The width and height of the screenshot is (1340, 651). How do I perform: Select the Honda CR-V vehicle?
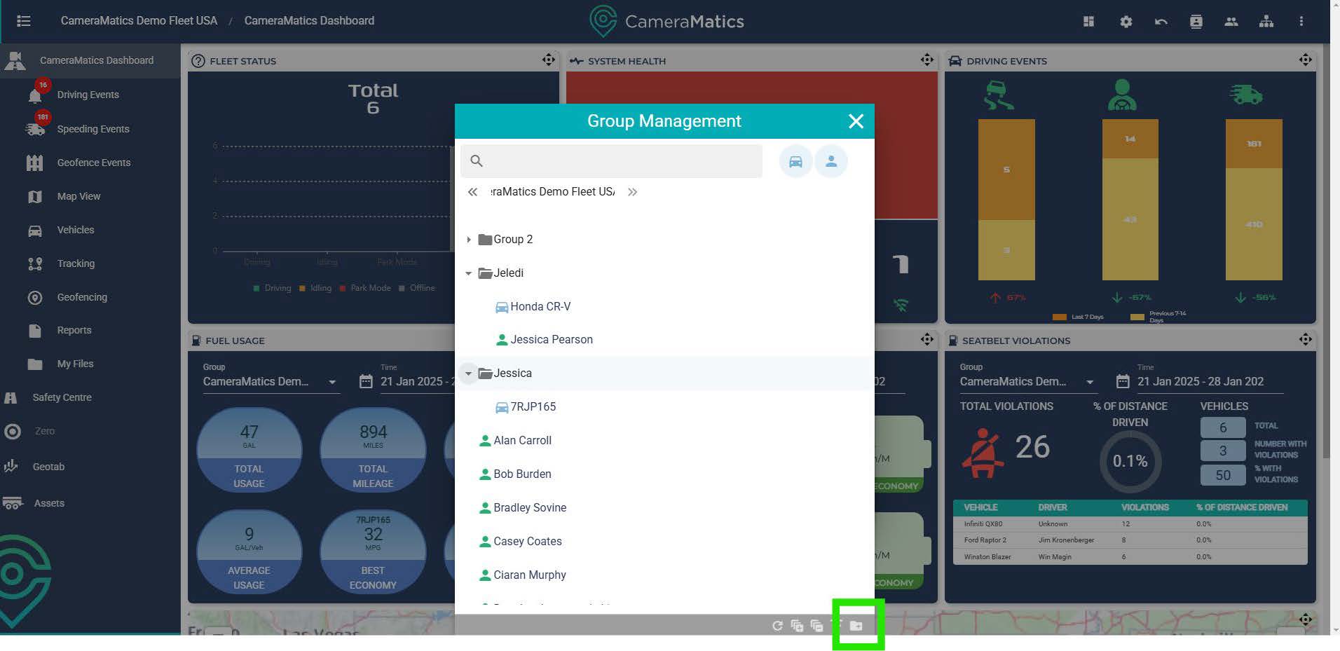pyautogui.click(x=540, y=306)
